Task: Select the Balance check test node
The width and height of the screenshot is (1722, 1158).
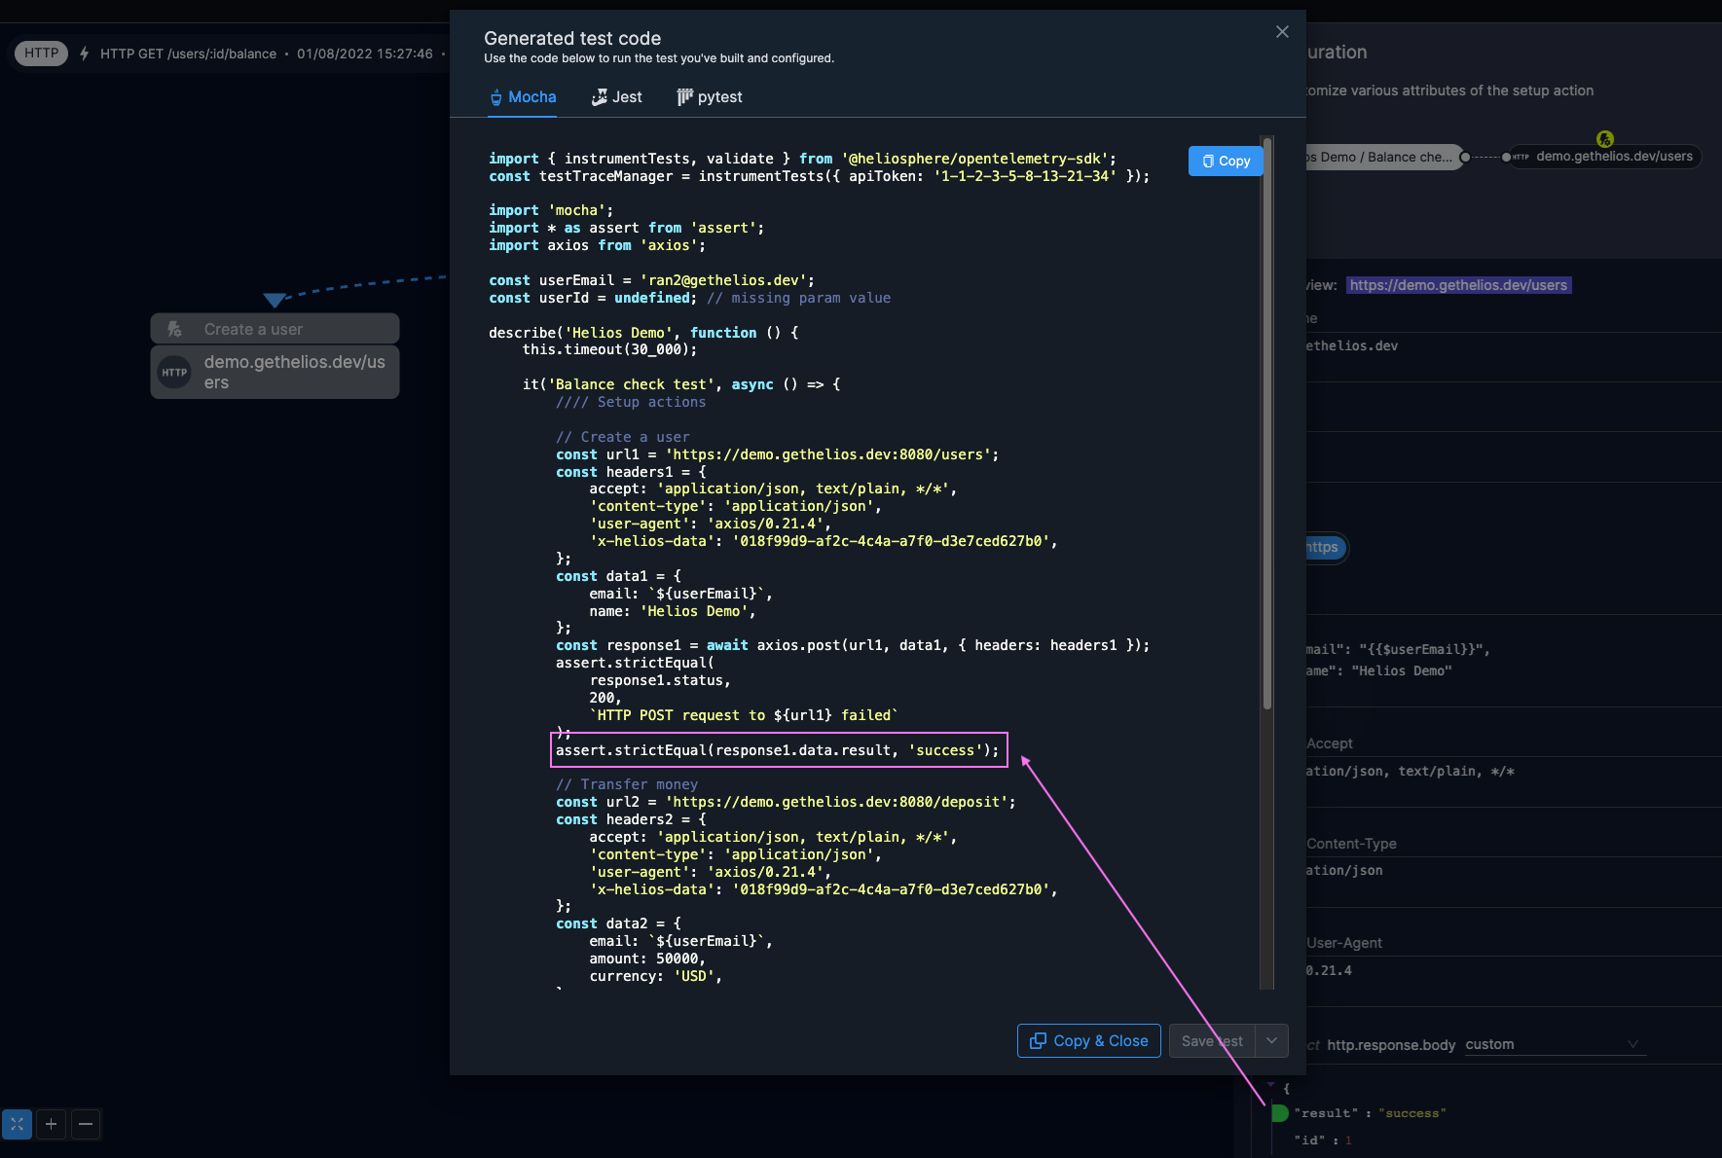Action: point(1384,157)
